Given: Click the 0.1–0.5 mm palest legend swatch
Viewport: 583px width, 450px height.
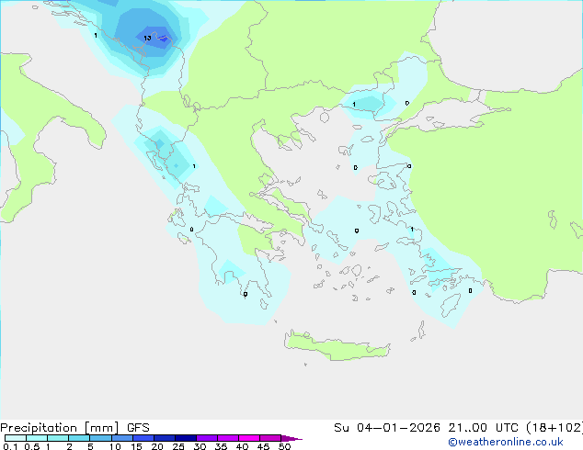Looking at the screenshot, I should click(16, 438).
